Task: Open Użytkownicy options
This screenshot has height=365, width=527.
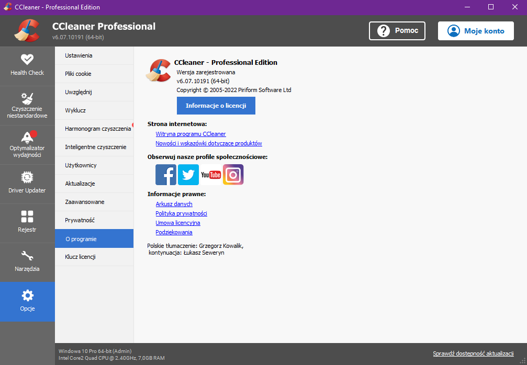Action: [94, 165]
